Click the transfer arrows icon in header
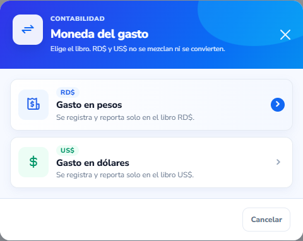The width and height of the screenshot is (303, 241). click(x=28, y=30)
